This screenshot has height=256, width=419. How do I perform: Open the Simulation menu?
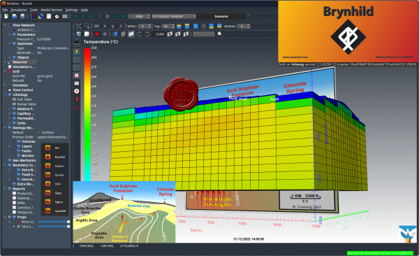click(19, 10)
